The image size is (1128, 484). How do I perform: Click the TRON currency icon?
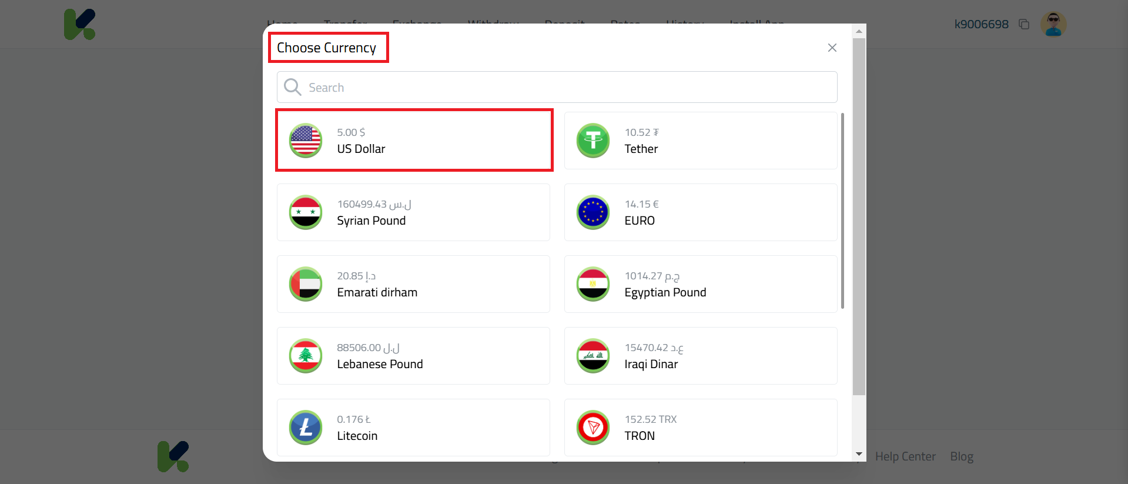pyautogui.click(x=593, y=428)
